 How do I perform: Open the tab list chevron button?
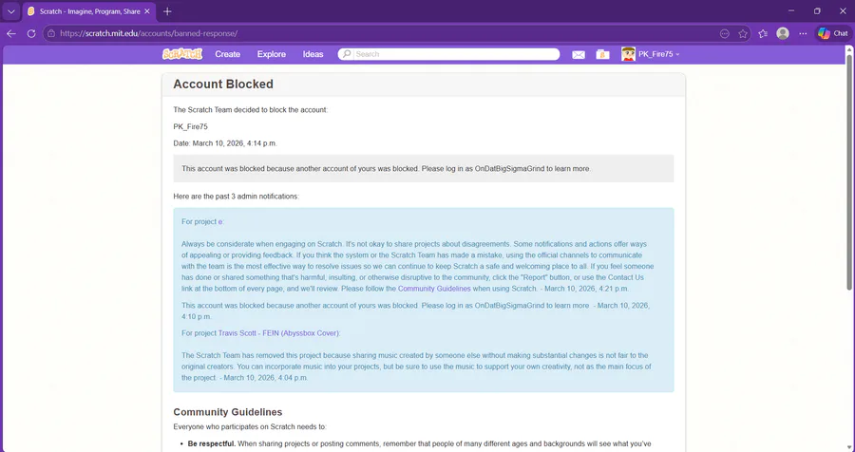(x=10, y=11)
